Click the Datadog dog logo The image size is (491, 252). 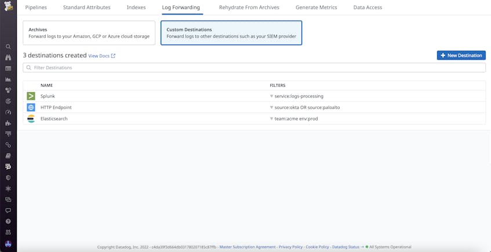point(8,8)
